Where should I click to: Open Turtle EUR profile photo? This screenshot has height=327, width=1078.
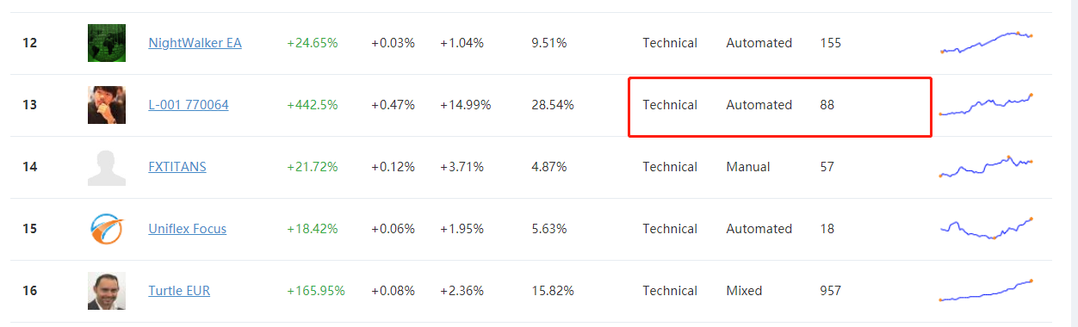click(107, 291)
